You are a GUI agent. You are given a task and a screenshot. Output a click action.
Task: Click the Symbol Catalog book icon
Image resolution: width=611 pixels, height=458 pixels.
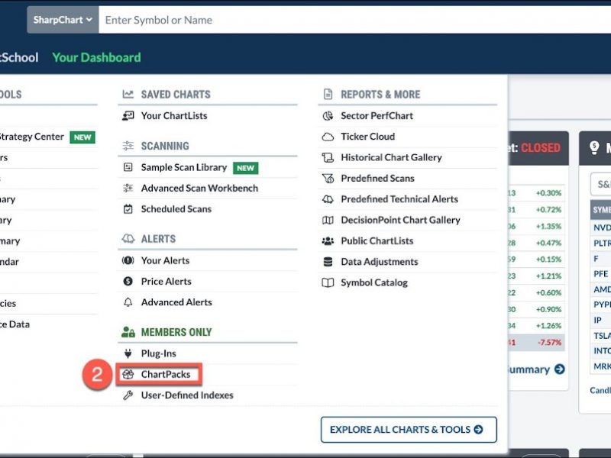tap(328, 282)
